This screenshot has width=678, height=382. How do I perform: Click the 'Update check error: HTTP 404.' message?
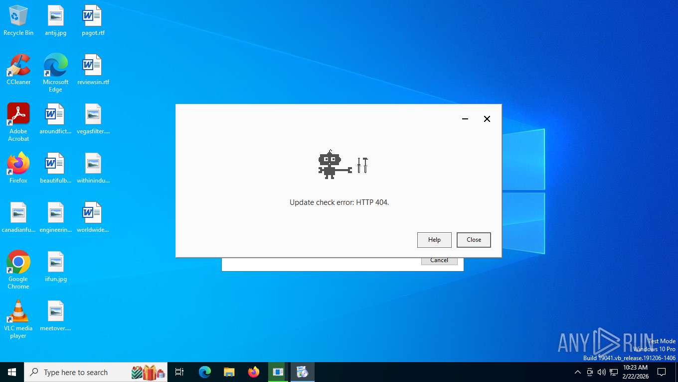339,202
